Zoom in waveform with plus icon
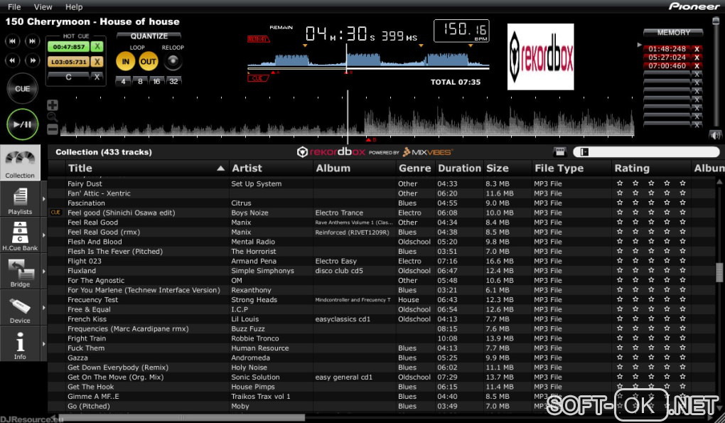The width and height of the screenshot is (725, 423). (x=53, y=105)
